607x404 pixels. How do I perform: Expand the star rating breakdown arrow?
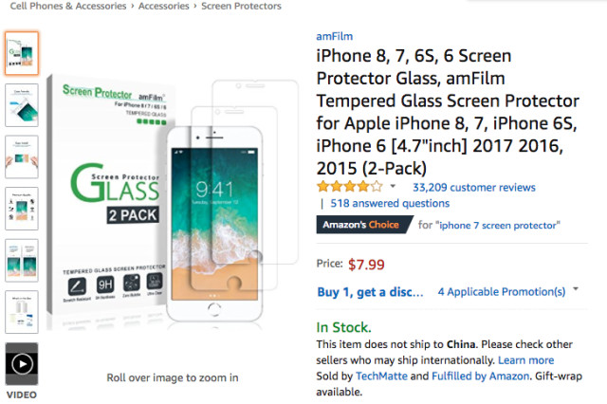[393, 187]
